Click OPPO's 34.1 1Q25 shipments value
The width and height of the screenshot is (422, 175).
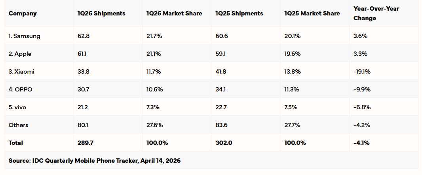click(221, 89)
